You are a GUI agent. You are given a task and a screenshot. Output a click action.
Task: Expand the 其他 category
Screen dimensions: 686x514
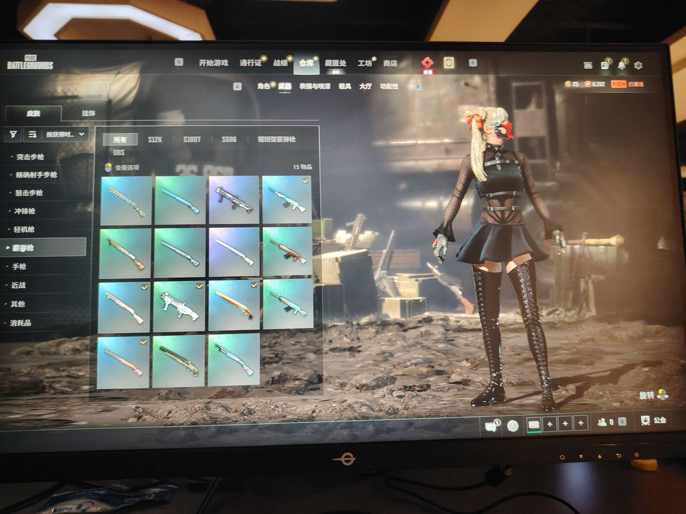[18, 304]
